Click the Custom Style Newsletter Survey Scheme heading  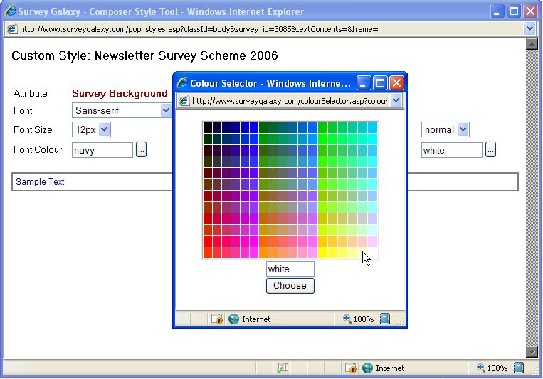tap(144, 55)
